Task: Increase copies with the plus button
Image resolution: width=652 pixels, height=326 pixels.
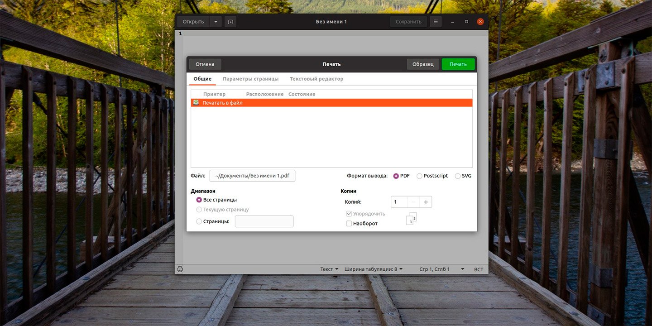Action: tap(426, 202)
